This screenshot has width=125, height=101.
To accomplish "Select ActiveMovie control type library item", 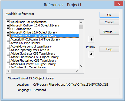I will click(x=31, y=46).
